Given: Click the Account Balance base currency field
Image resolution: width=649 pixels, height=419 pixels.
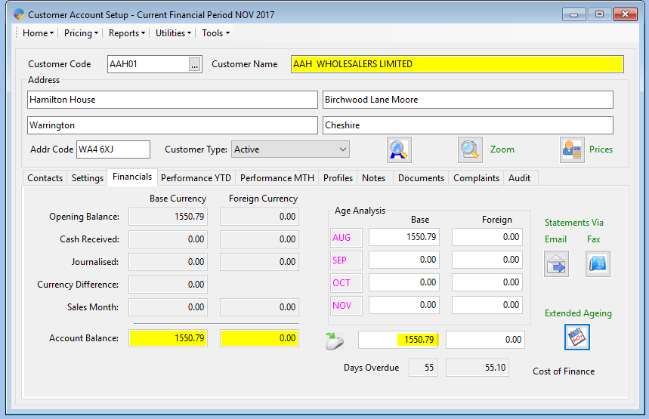Looking at the screenshot, I should pyautogui.click(x=168, y=338).
